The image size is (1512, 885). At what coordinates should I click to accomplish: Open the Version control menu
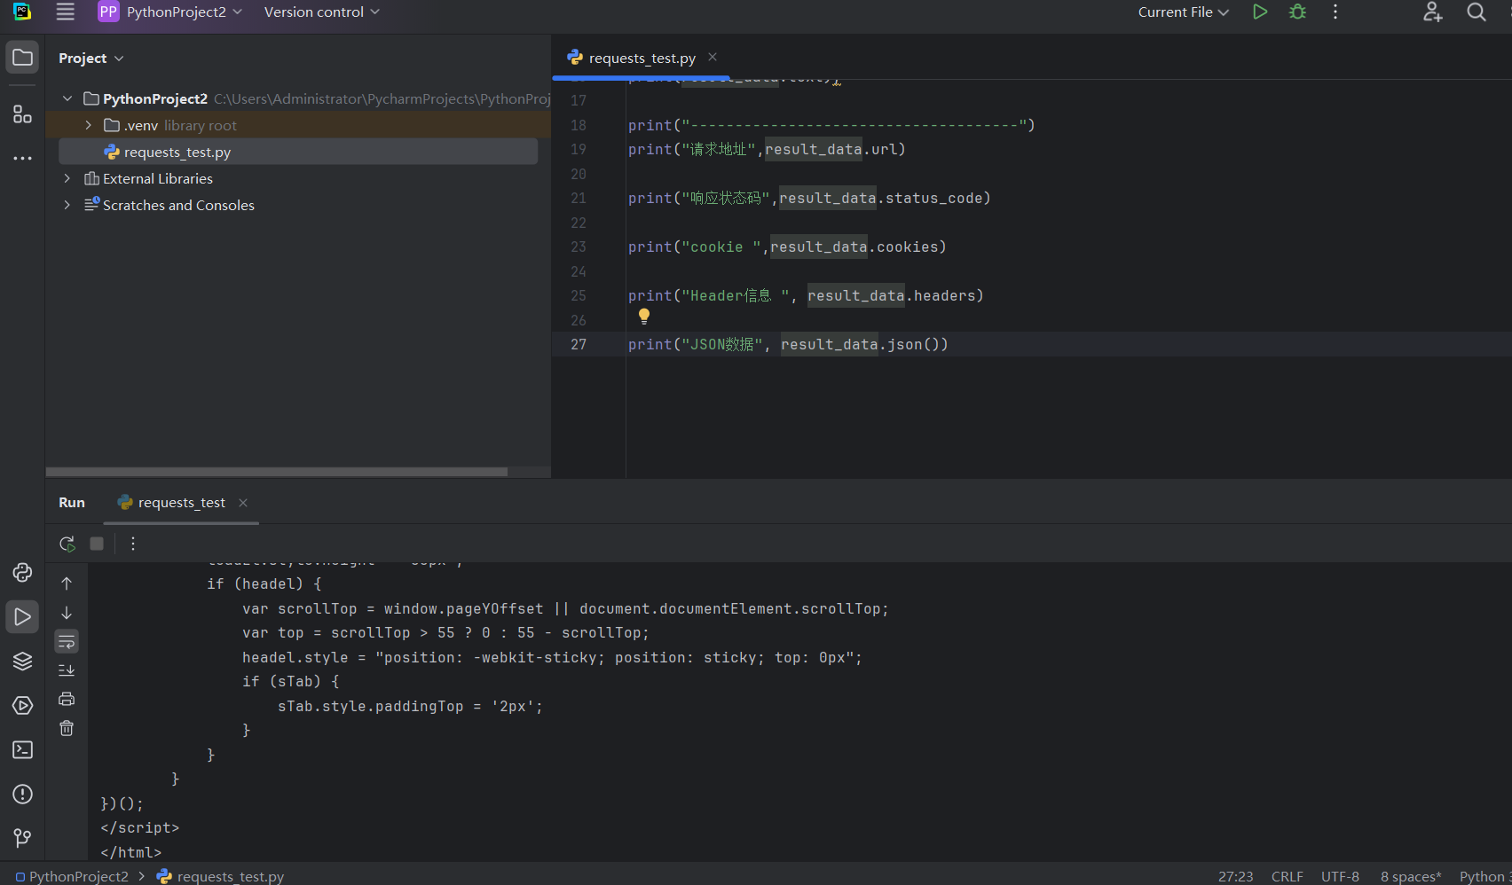click(x=313, y=12)
